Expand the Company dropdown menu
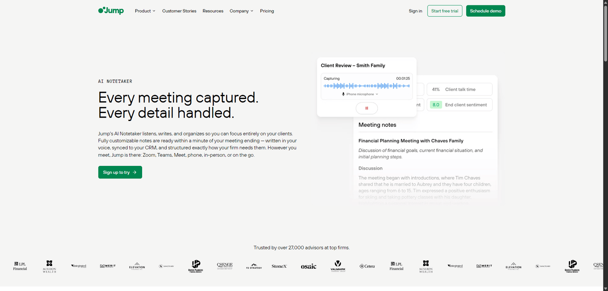 tap(241, 11)
